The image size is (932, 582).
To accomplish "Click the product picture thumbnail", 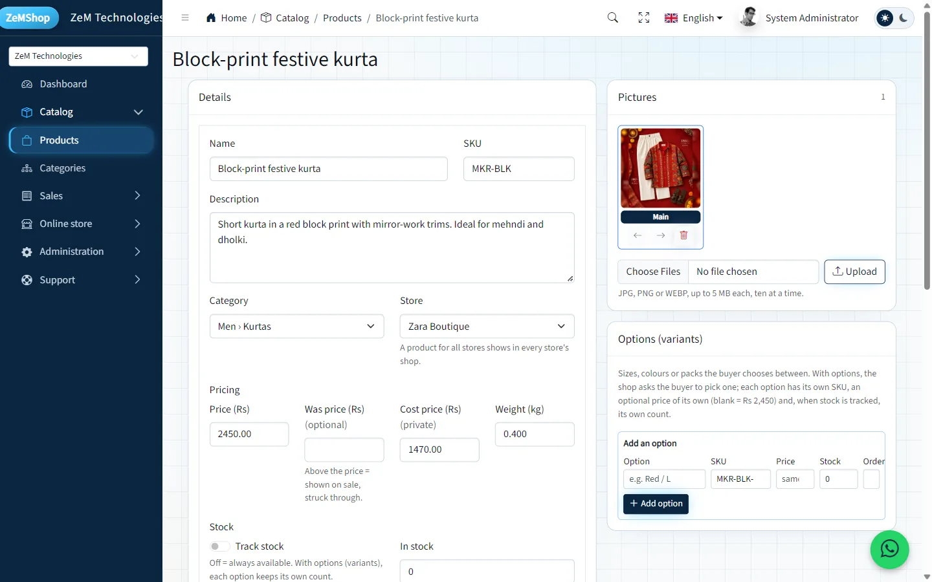I will [660, 168].
